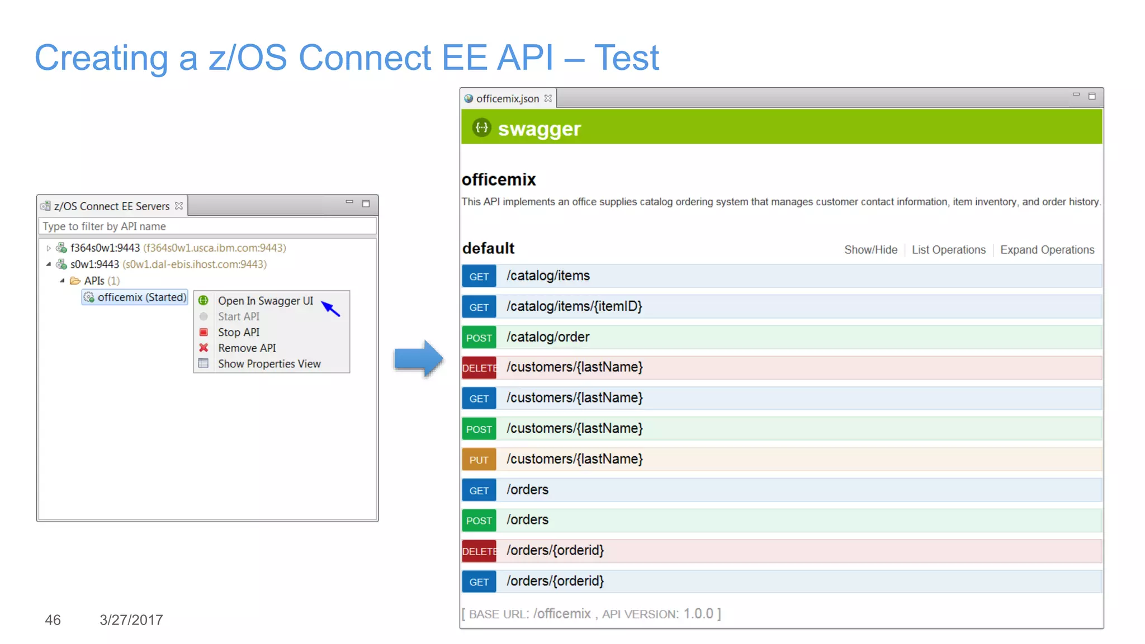Open the /catalog/items path link
The height and width of the screenshot is (644, 1145).
[x=548, y=276]
